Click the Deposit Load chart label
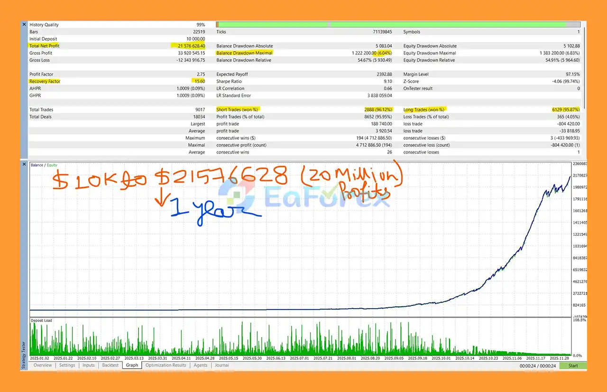607x392 pixels. tap(41, 321)
